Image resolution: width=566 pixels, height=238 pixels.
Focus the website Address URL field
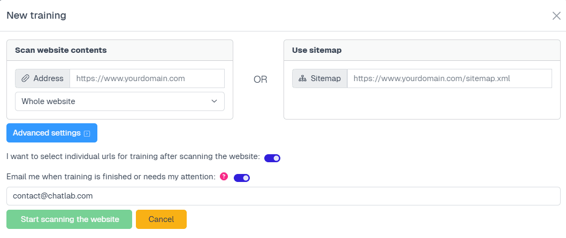pyautogui.click(x=147, y=78)
